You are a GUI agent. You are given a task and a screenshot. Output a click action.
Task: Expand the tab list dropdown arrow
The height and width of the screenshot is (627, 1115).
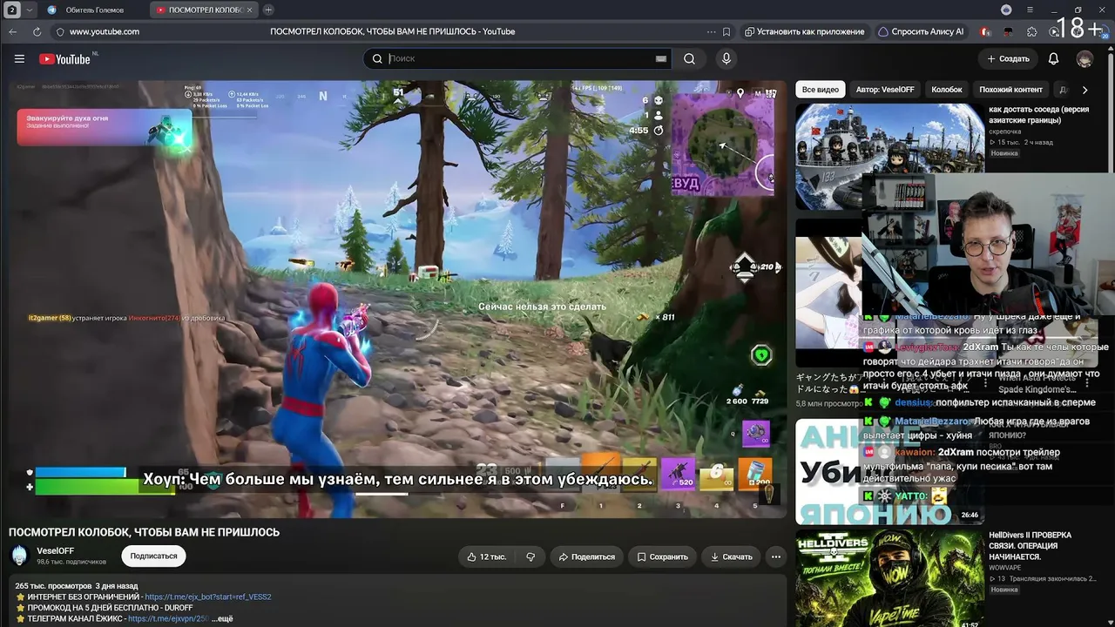30,10
